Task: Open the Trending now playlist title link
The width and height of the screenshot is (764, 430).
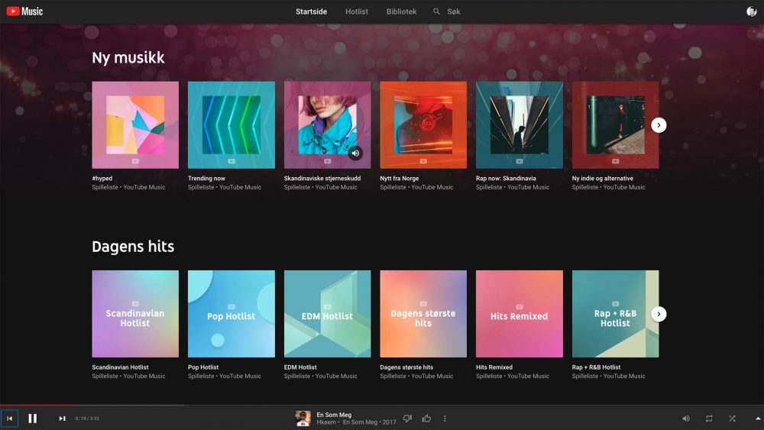Action: pyautogui.click(x=206, y=179)
